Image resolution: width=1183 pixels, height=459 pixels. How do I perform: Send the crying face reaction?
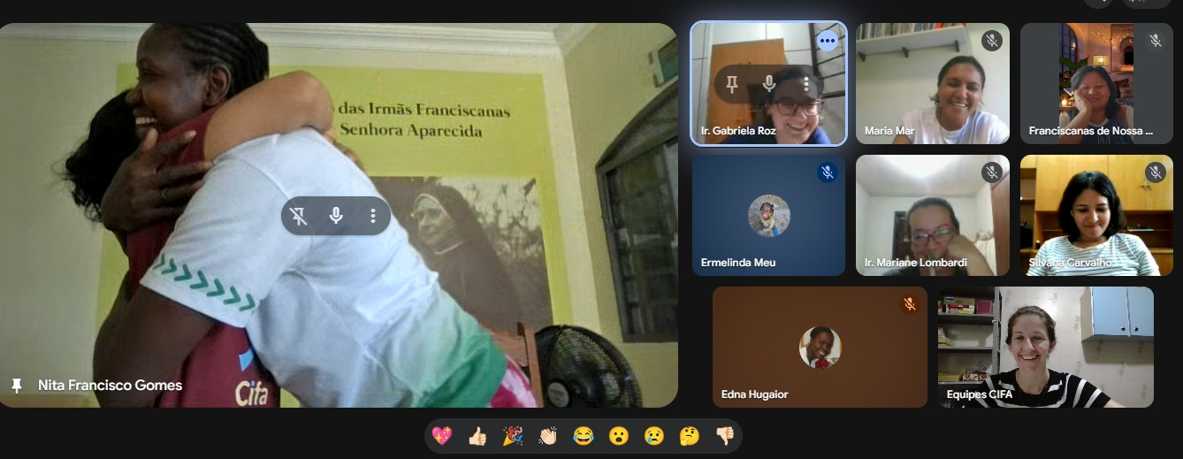click(654, 435)
